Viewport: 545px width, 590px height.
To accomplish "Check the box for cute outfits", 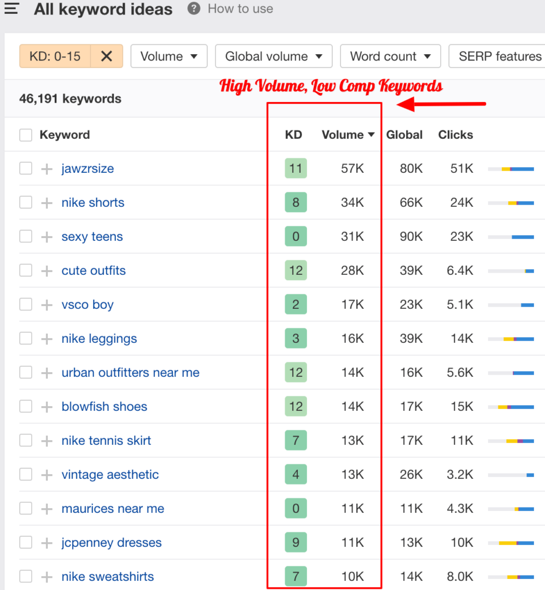I will click(x=25, y=271).
